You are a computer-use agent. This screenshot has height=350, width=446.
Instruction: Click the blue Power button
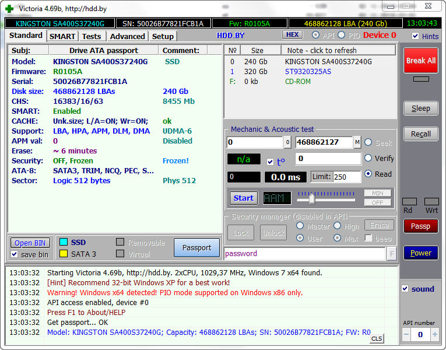(421, 253)
